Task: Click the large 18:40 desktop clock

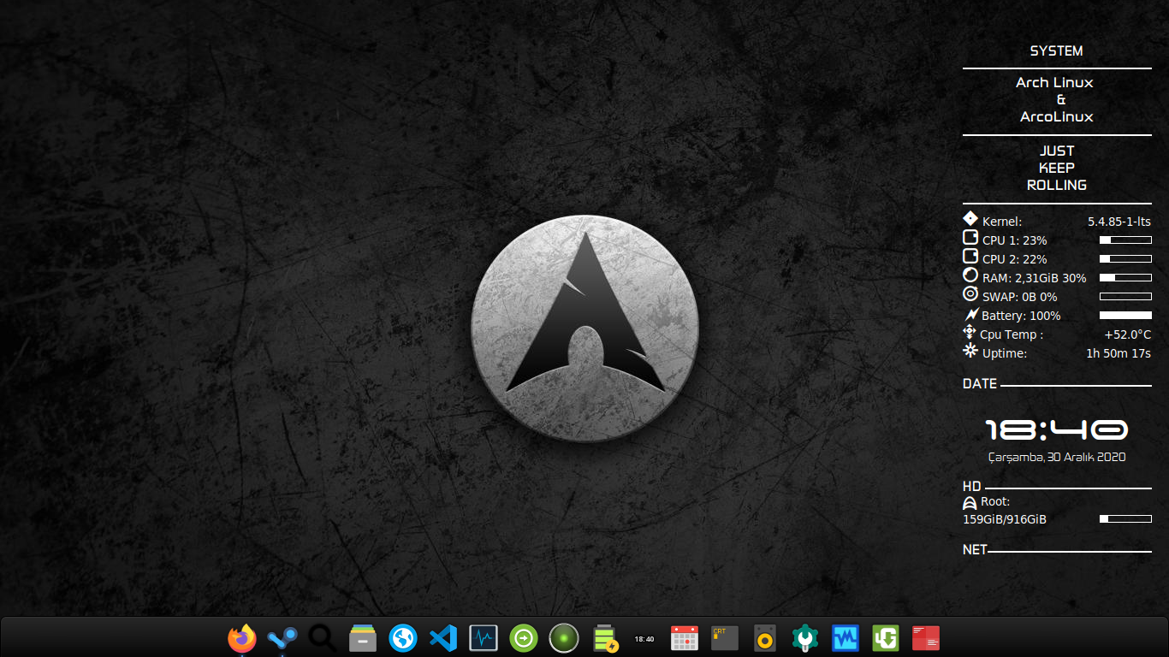Action: [1057, 429]
